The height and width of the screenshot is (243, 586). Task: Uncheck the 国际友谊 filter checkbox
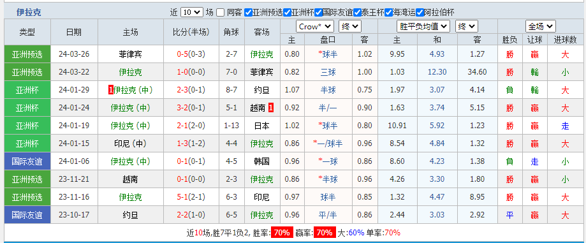(318, 12)
